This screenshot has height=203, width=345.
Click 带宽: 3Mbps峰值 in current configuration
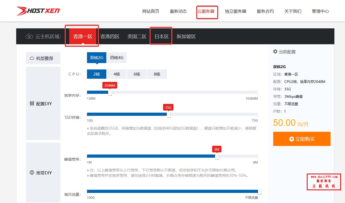tap(288, 96)
